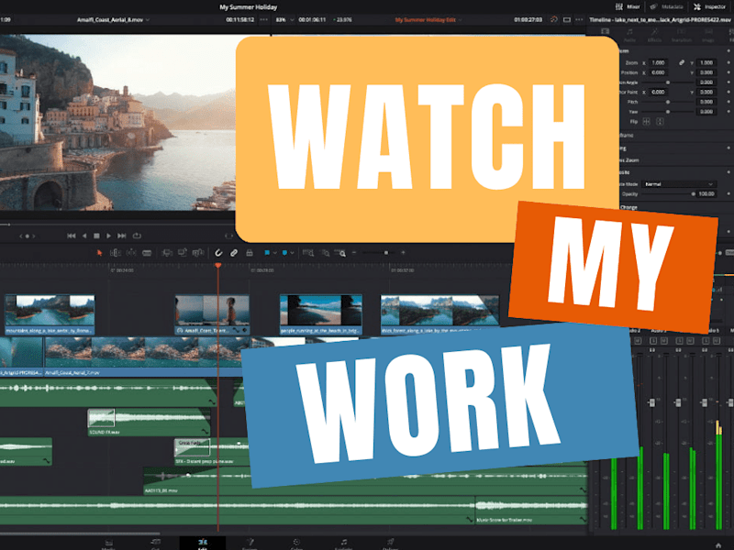Toggle the Linked Selection chain icon
The width and height of the screenshot is (734, 550).
coord(234,253)
